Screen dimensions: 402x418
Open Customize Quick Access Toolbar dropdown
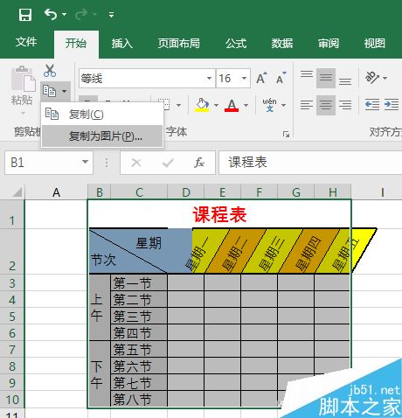tap(111, 14)
